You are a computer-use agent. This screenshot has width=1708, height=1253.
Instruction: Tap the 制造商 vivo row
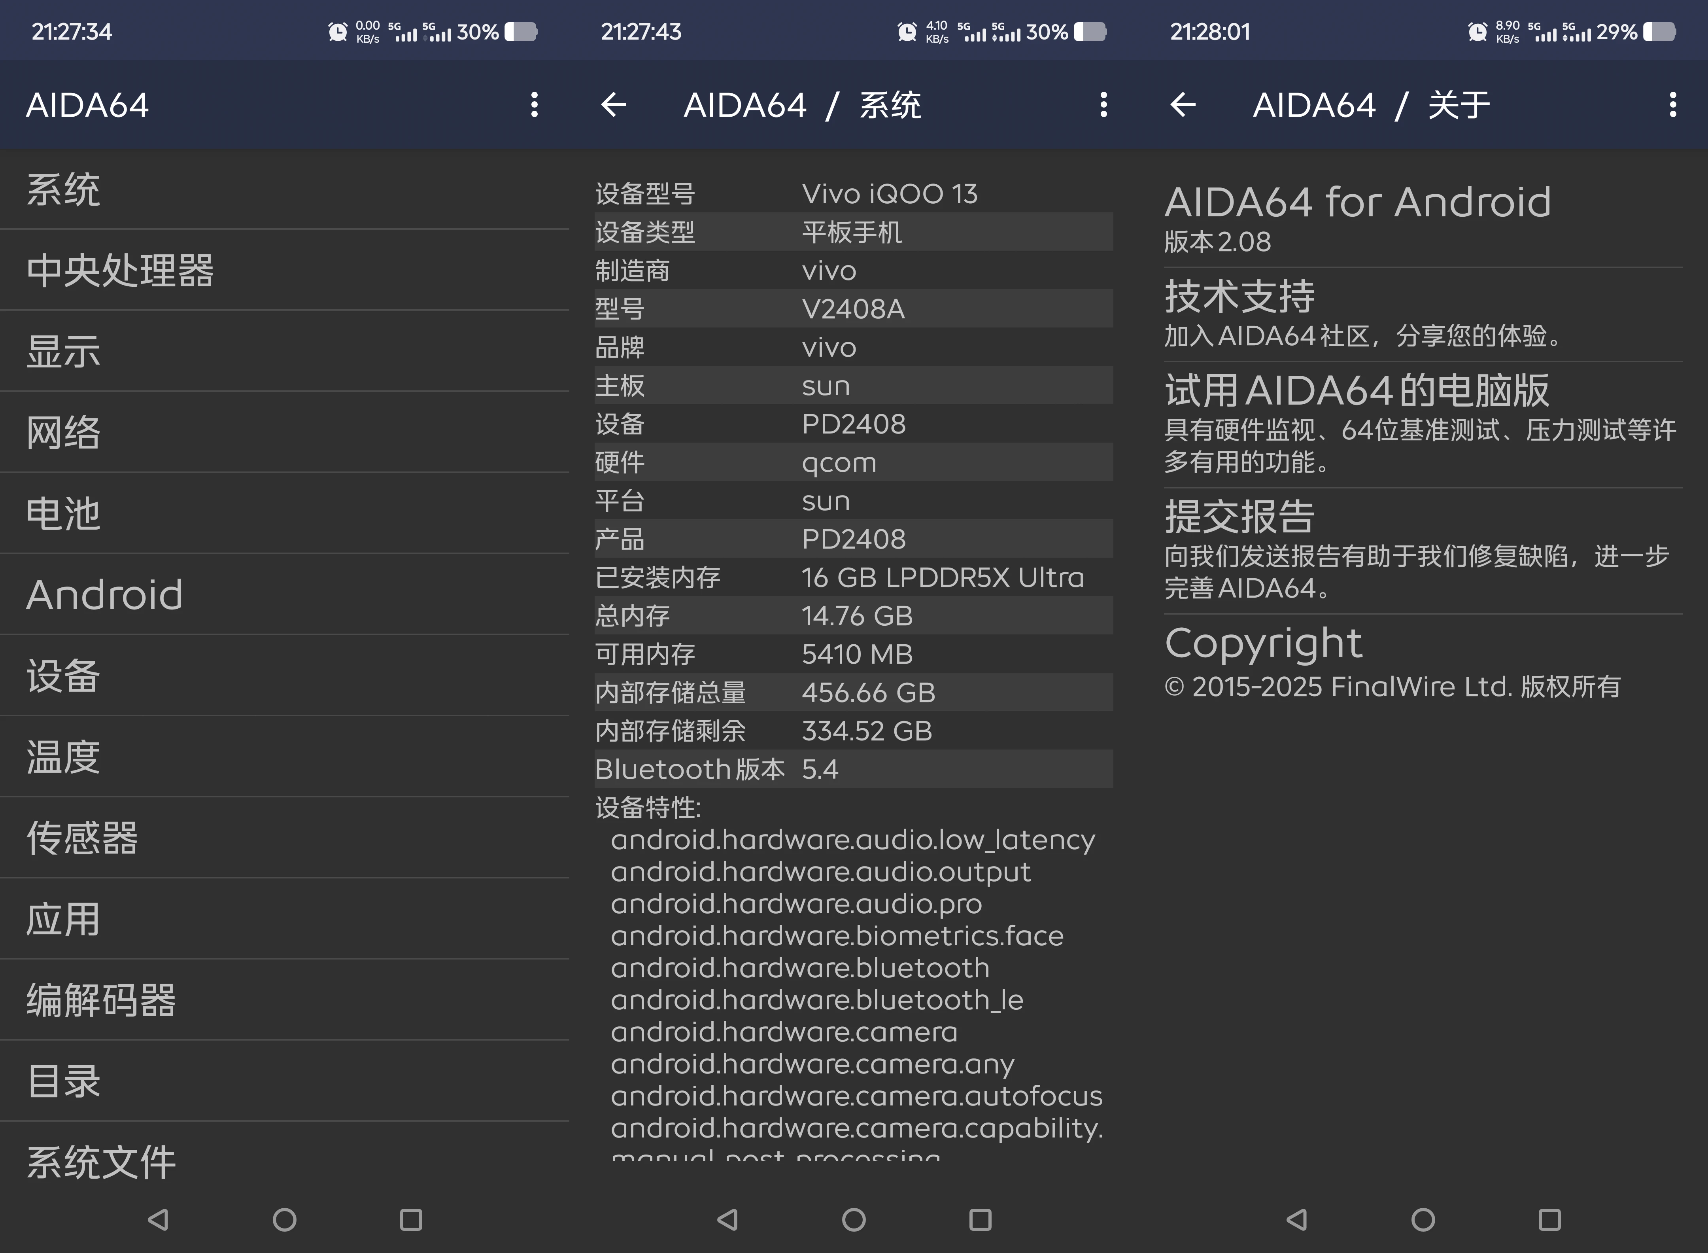pos(854,271)
